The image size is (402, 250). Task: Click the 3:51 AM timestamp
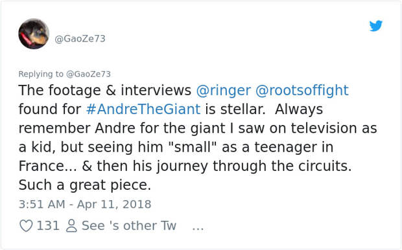pos(41,205)
